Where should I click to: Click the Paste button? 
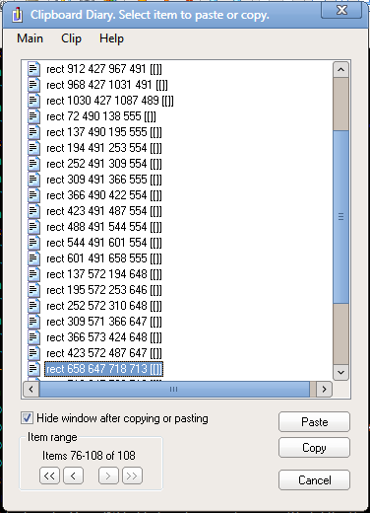pos(314,422)
